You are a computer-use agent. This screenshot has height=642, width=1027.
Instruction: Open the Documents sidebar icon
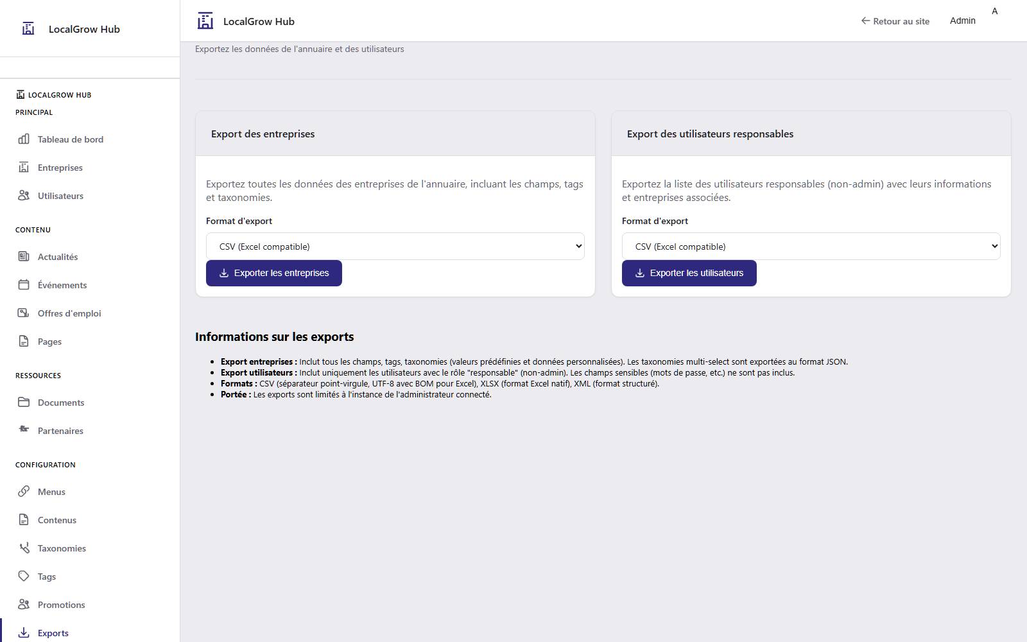23,402
